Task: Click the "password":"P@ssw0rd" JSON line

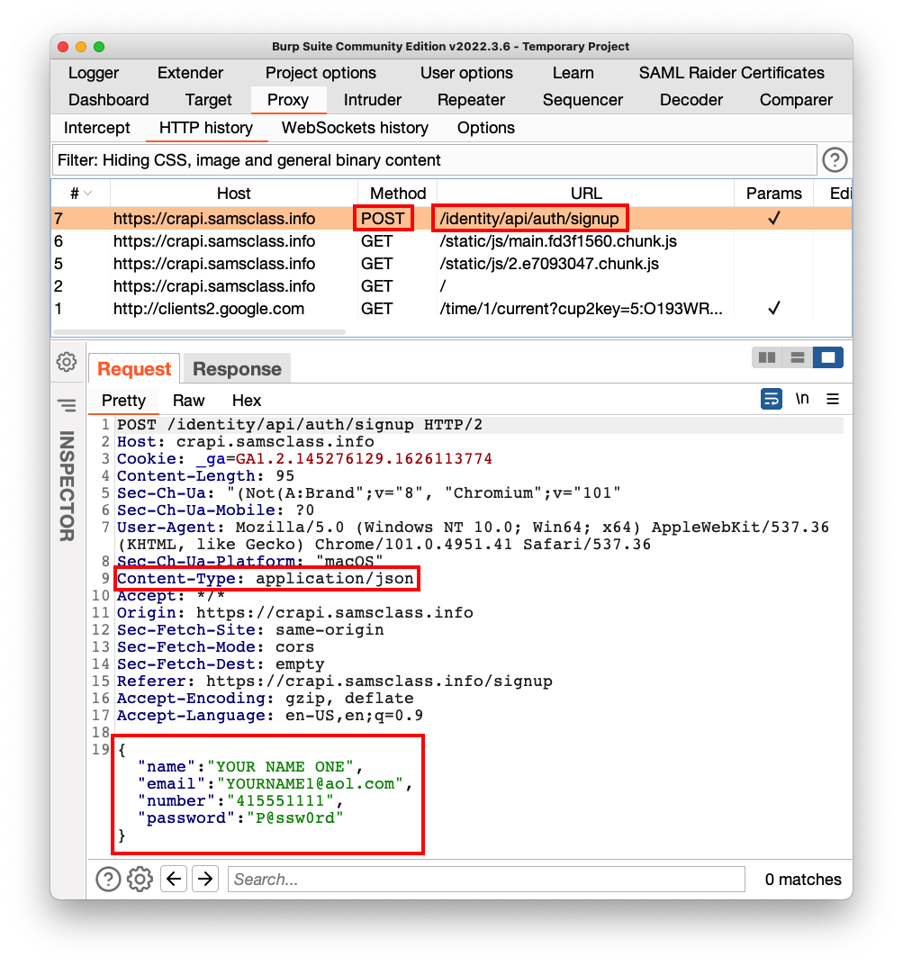Action: click(x=240, y=818)
